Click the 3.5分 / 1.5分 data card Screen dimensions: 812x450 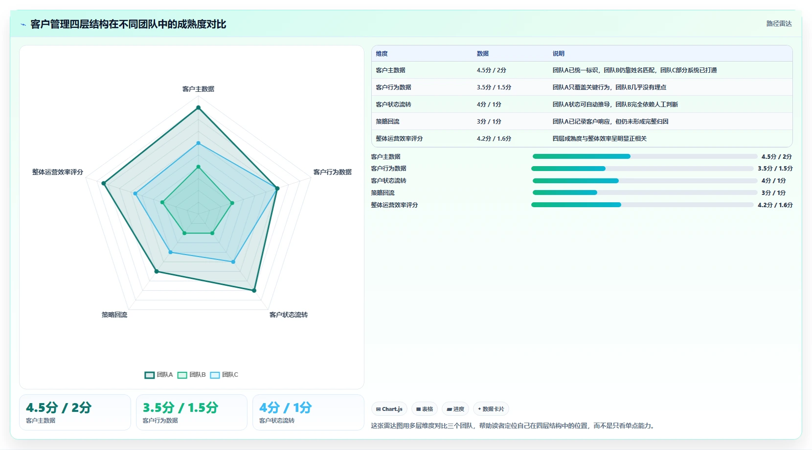coord(191,412)
